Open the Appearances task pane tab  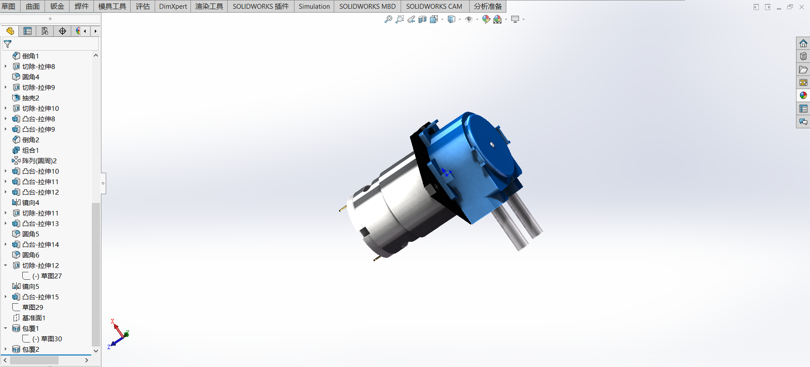point(803,96)
